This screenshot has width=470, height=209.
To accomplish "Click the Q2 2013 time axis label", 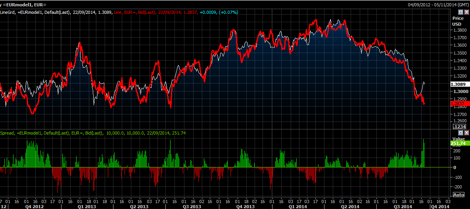I will [139, 207].
